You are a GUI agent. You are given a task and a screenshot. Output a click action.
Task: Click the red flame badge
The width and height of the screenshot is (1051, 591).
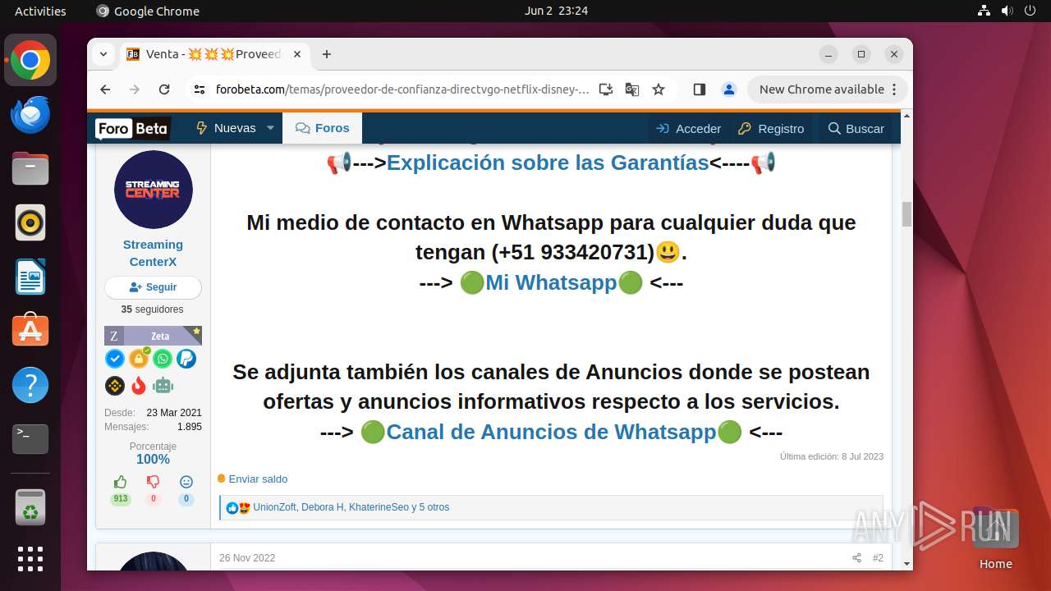(139, 385)
